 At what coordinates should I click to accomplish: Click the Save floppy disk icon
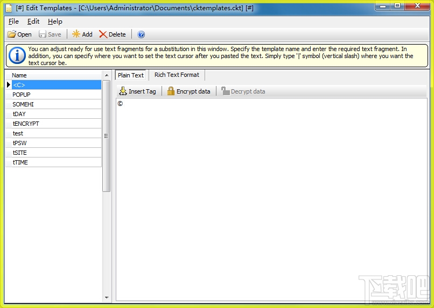tap(42, 34)
